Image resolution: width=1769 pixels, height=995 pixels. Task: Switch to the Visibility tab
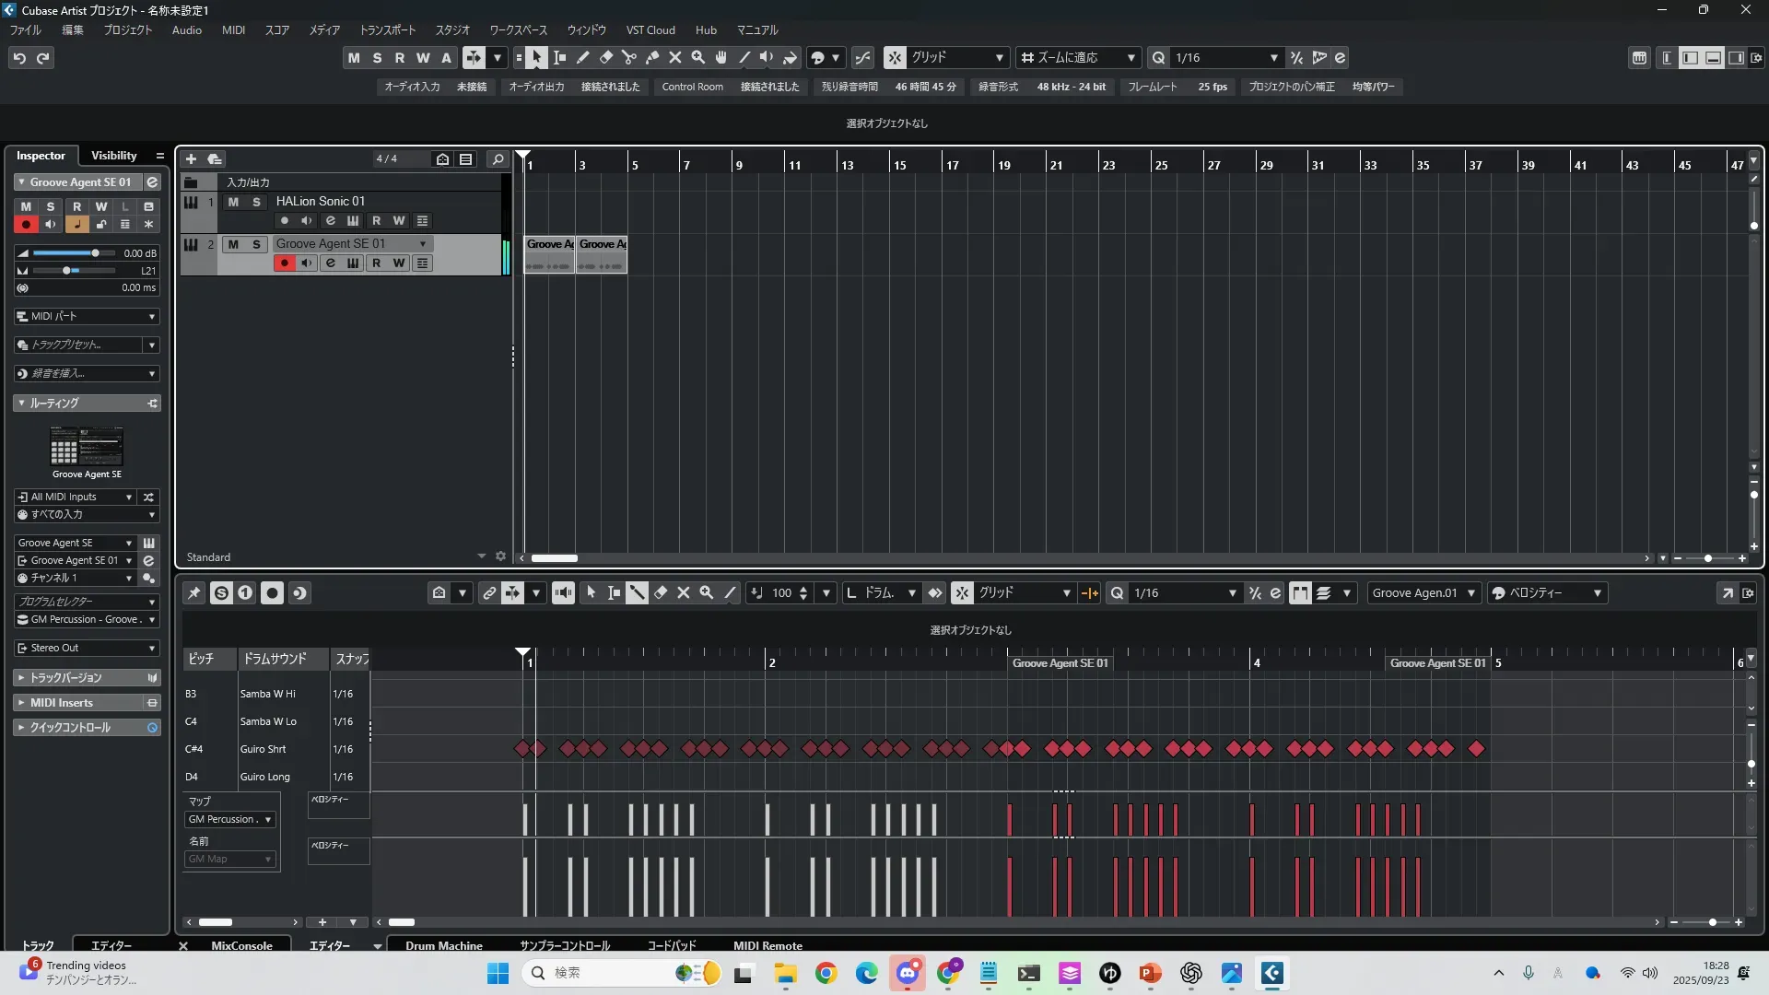click(113, 156)
